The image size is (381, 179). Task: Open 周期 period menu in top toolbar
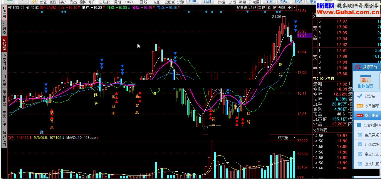point(118,2)
